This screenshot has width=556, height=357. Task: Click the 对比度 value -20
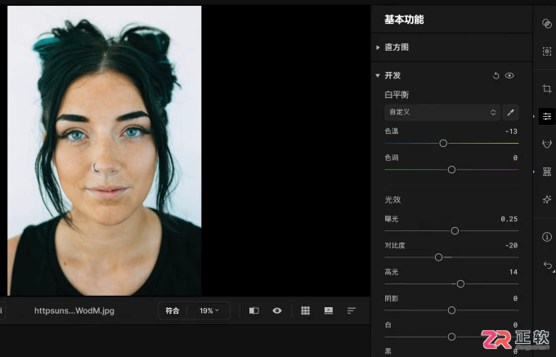(x=511, y=245)
